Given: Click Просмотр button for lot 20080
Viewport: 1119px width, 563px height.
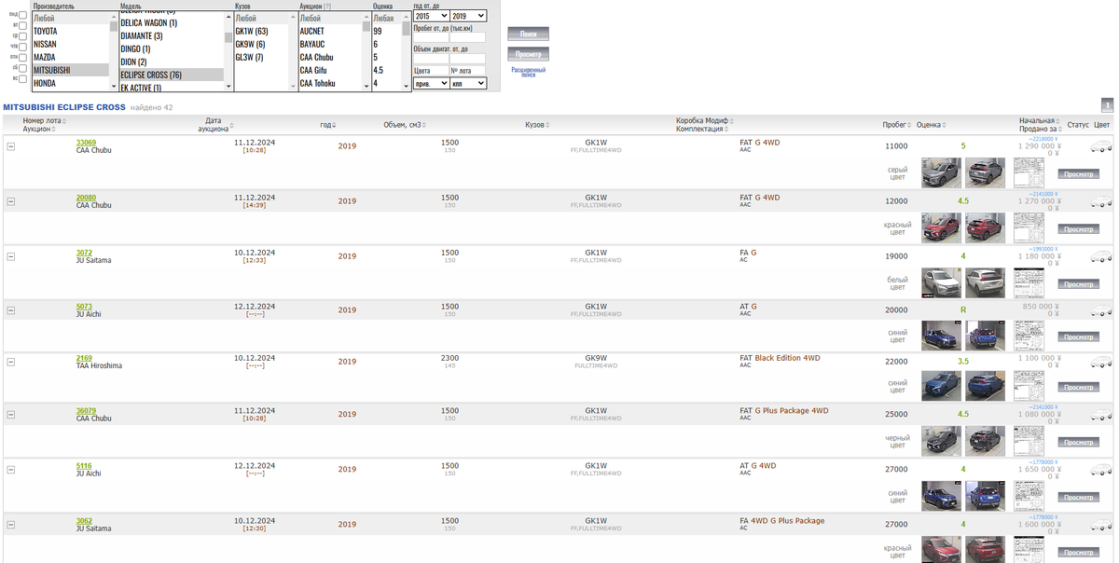Looking at the screenshot, I should (1079, 229).
